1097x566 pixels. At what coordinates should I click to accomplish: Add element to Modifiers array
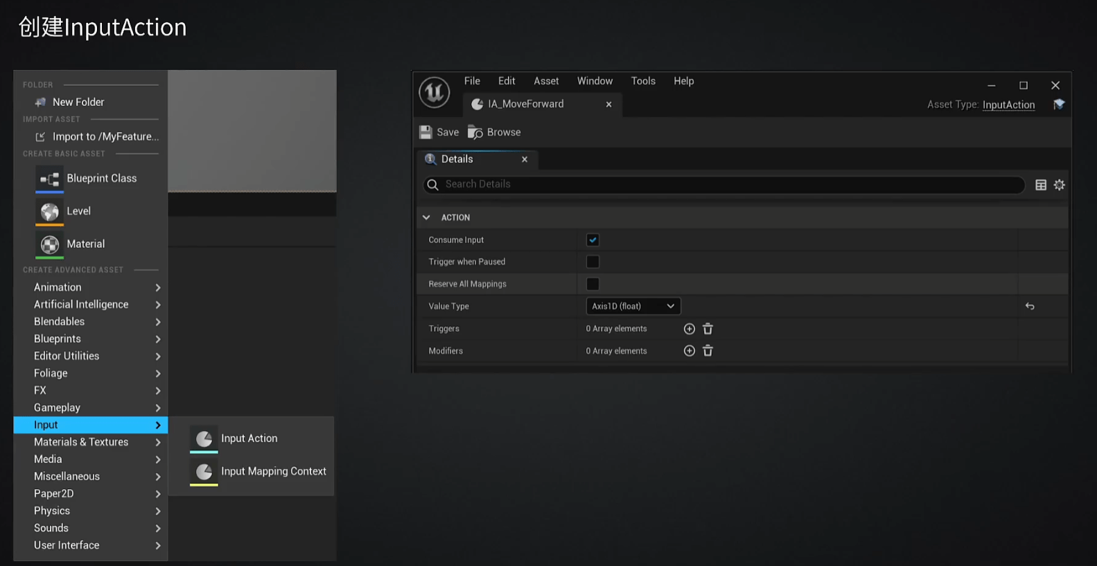[x=689, y=351]
